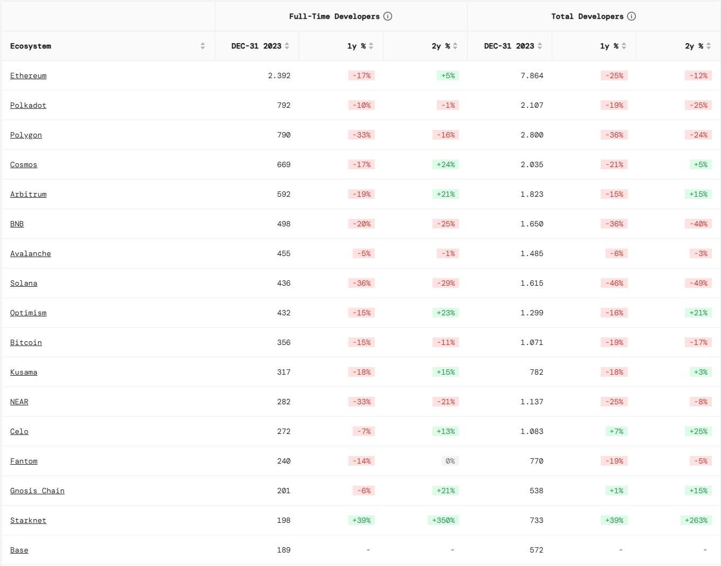
Task: Click NEAR's -8% badge
Action: 701,402
